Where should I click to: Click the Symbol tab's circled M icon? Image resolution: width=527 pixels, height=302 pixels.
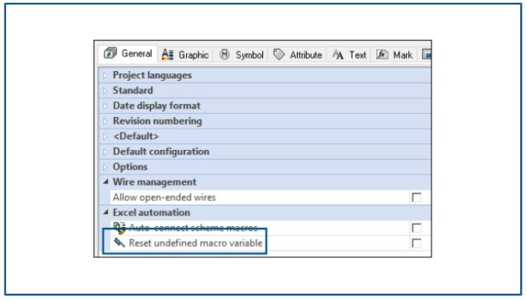point(224,54)
